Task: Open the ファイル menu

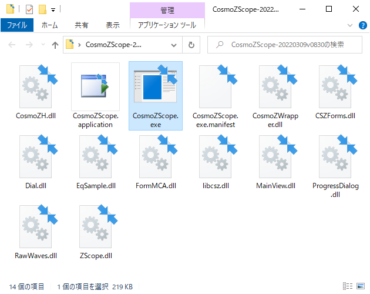Action: pos(18,25)
